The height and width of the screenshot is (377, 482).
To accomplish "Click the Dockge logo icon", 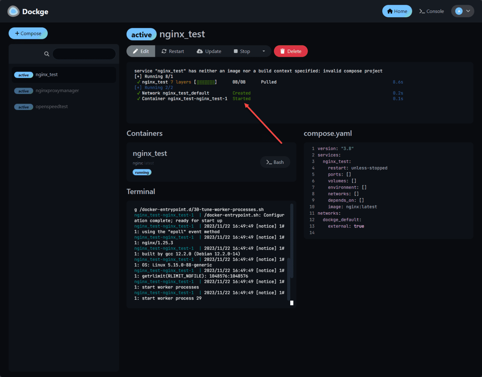I will [13, 11].
